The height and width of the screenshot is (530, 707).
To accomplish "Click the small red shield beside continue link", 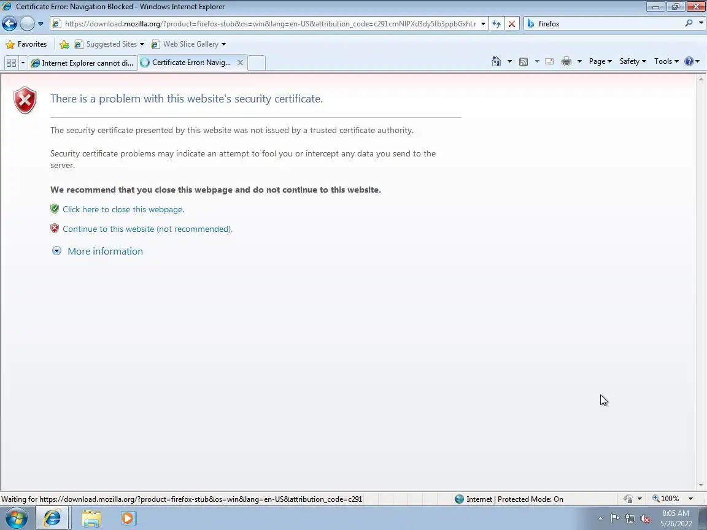I will click(x=55, y=228).
